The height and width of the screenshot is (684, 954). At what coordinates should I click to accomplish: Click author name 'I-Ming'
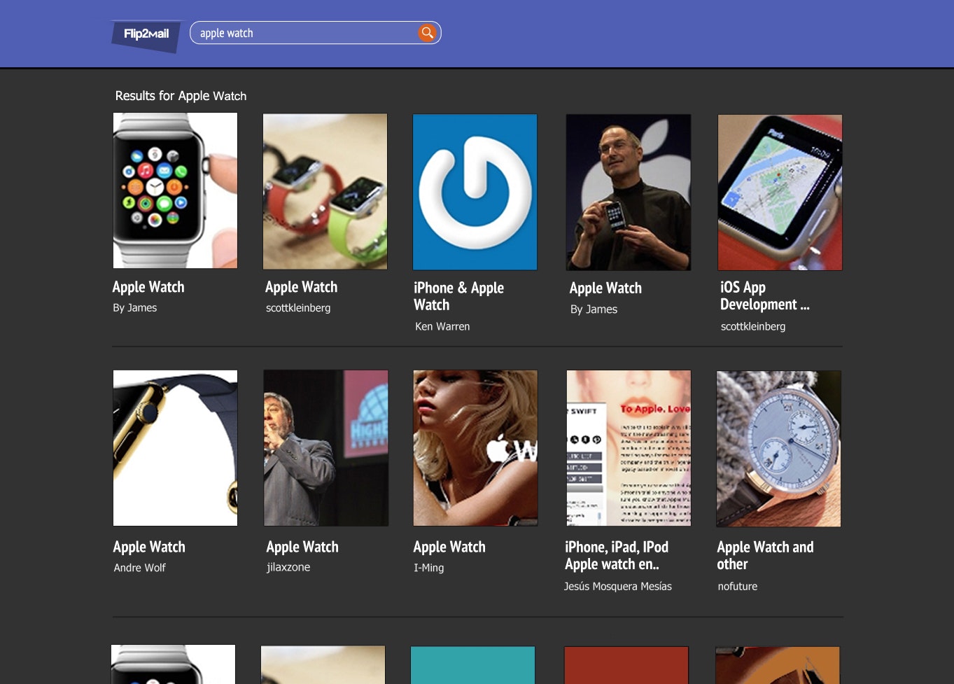click(428, 568)
